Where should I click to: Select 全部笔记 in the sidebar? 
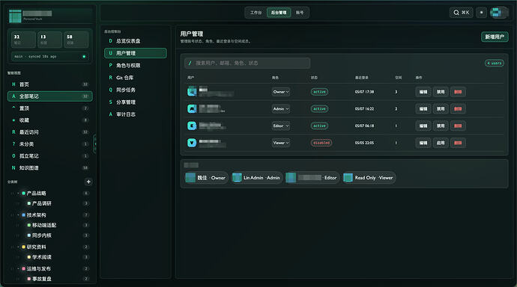pyautogui.click(x=49, y=96)
